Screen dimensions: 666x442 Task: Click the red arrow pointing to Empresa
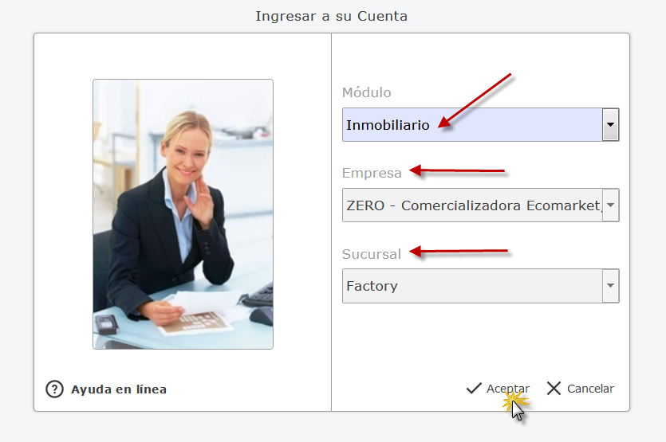point(457,171)
